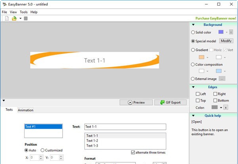Select Text 1-1 in alternate list
Image resolution: width=238 pixels, height=164 pixels.
pyautogui.click(x=125, y=135)
